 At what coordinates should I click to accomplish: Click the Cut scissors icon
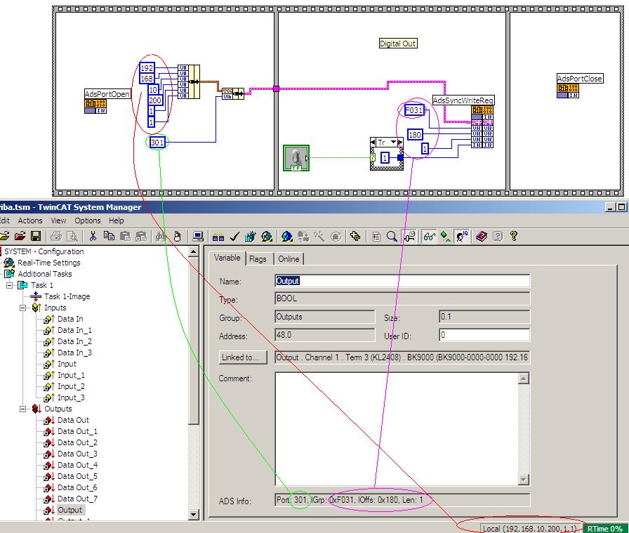pos(93,237)
